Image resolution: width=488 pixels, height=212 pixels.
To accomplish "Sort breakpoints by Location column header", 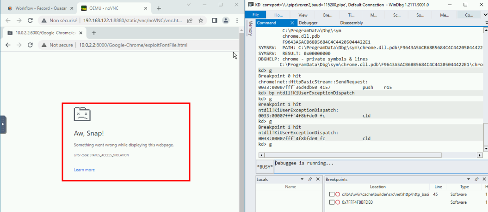I will tap(377, 187).
